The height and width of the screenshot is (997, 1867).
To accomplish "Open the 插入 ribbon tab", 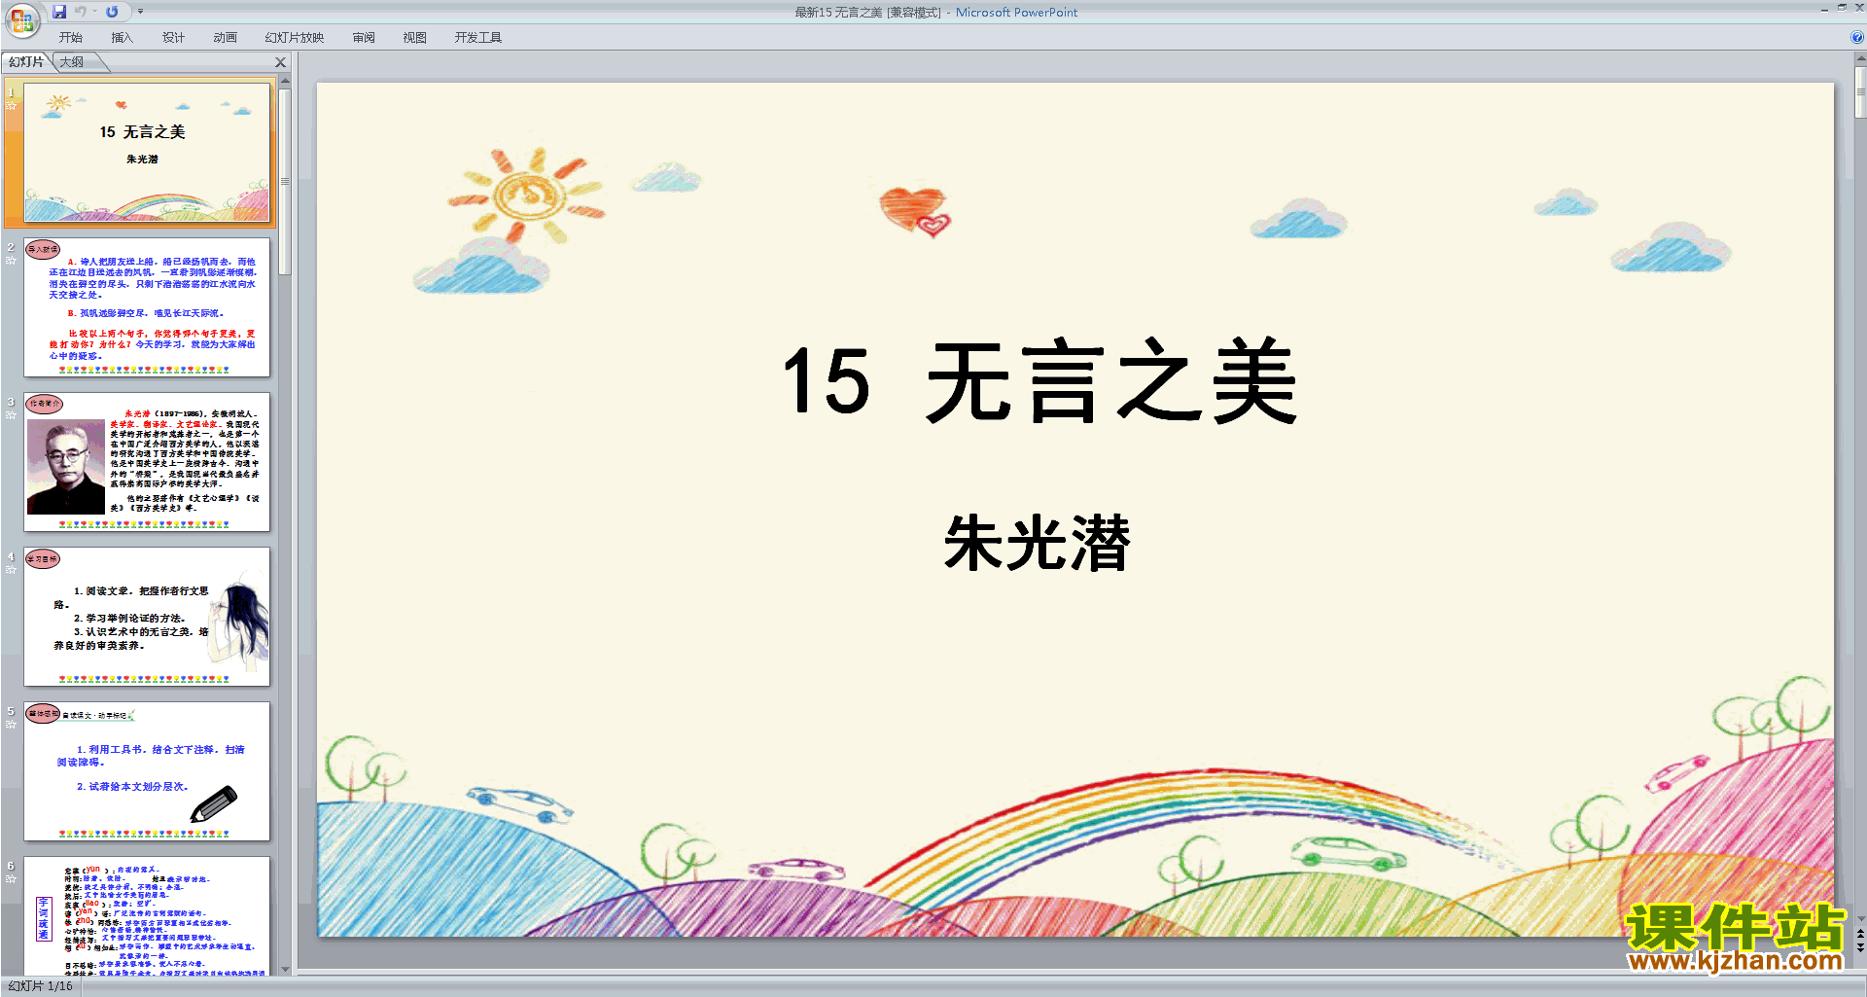I will (122, 38).
